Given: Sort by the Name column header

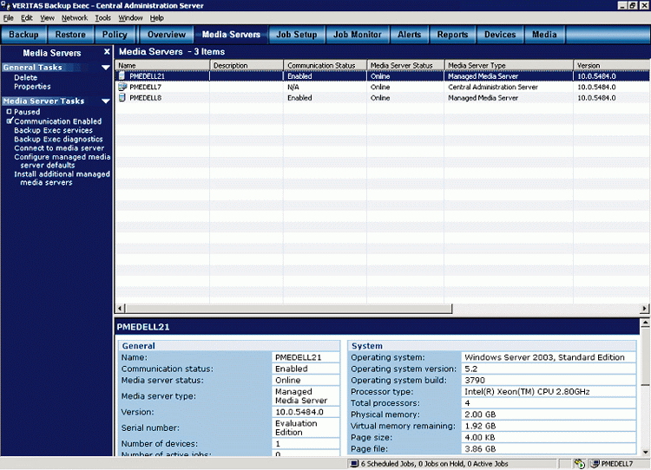Looking at the screenshot, I should [x=162, y=65].
